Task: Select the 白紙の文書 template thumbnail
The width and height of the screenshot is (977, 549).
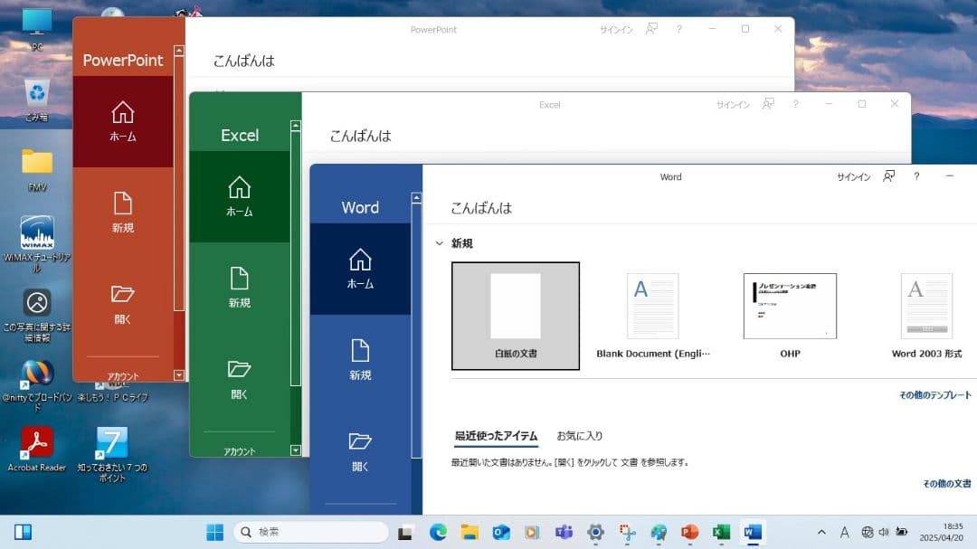Action: [x=515, y=315]
